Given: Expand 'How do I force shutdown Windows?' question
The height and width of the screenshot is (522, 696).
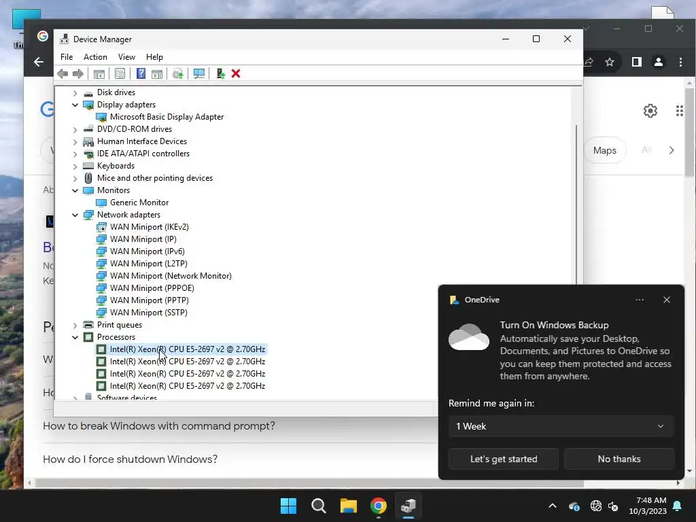Looking at the screenshot, I should click(130, 459).
